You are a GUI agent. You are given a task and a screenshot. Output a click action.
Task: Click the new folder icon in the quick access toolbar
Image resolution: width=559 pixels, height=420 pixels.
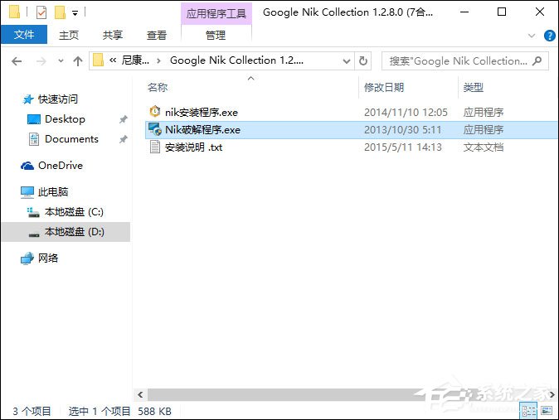(60, 12)
